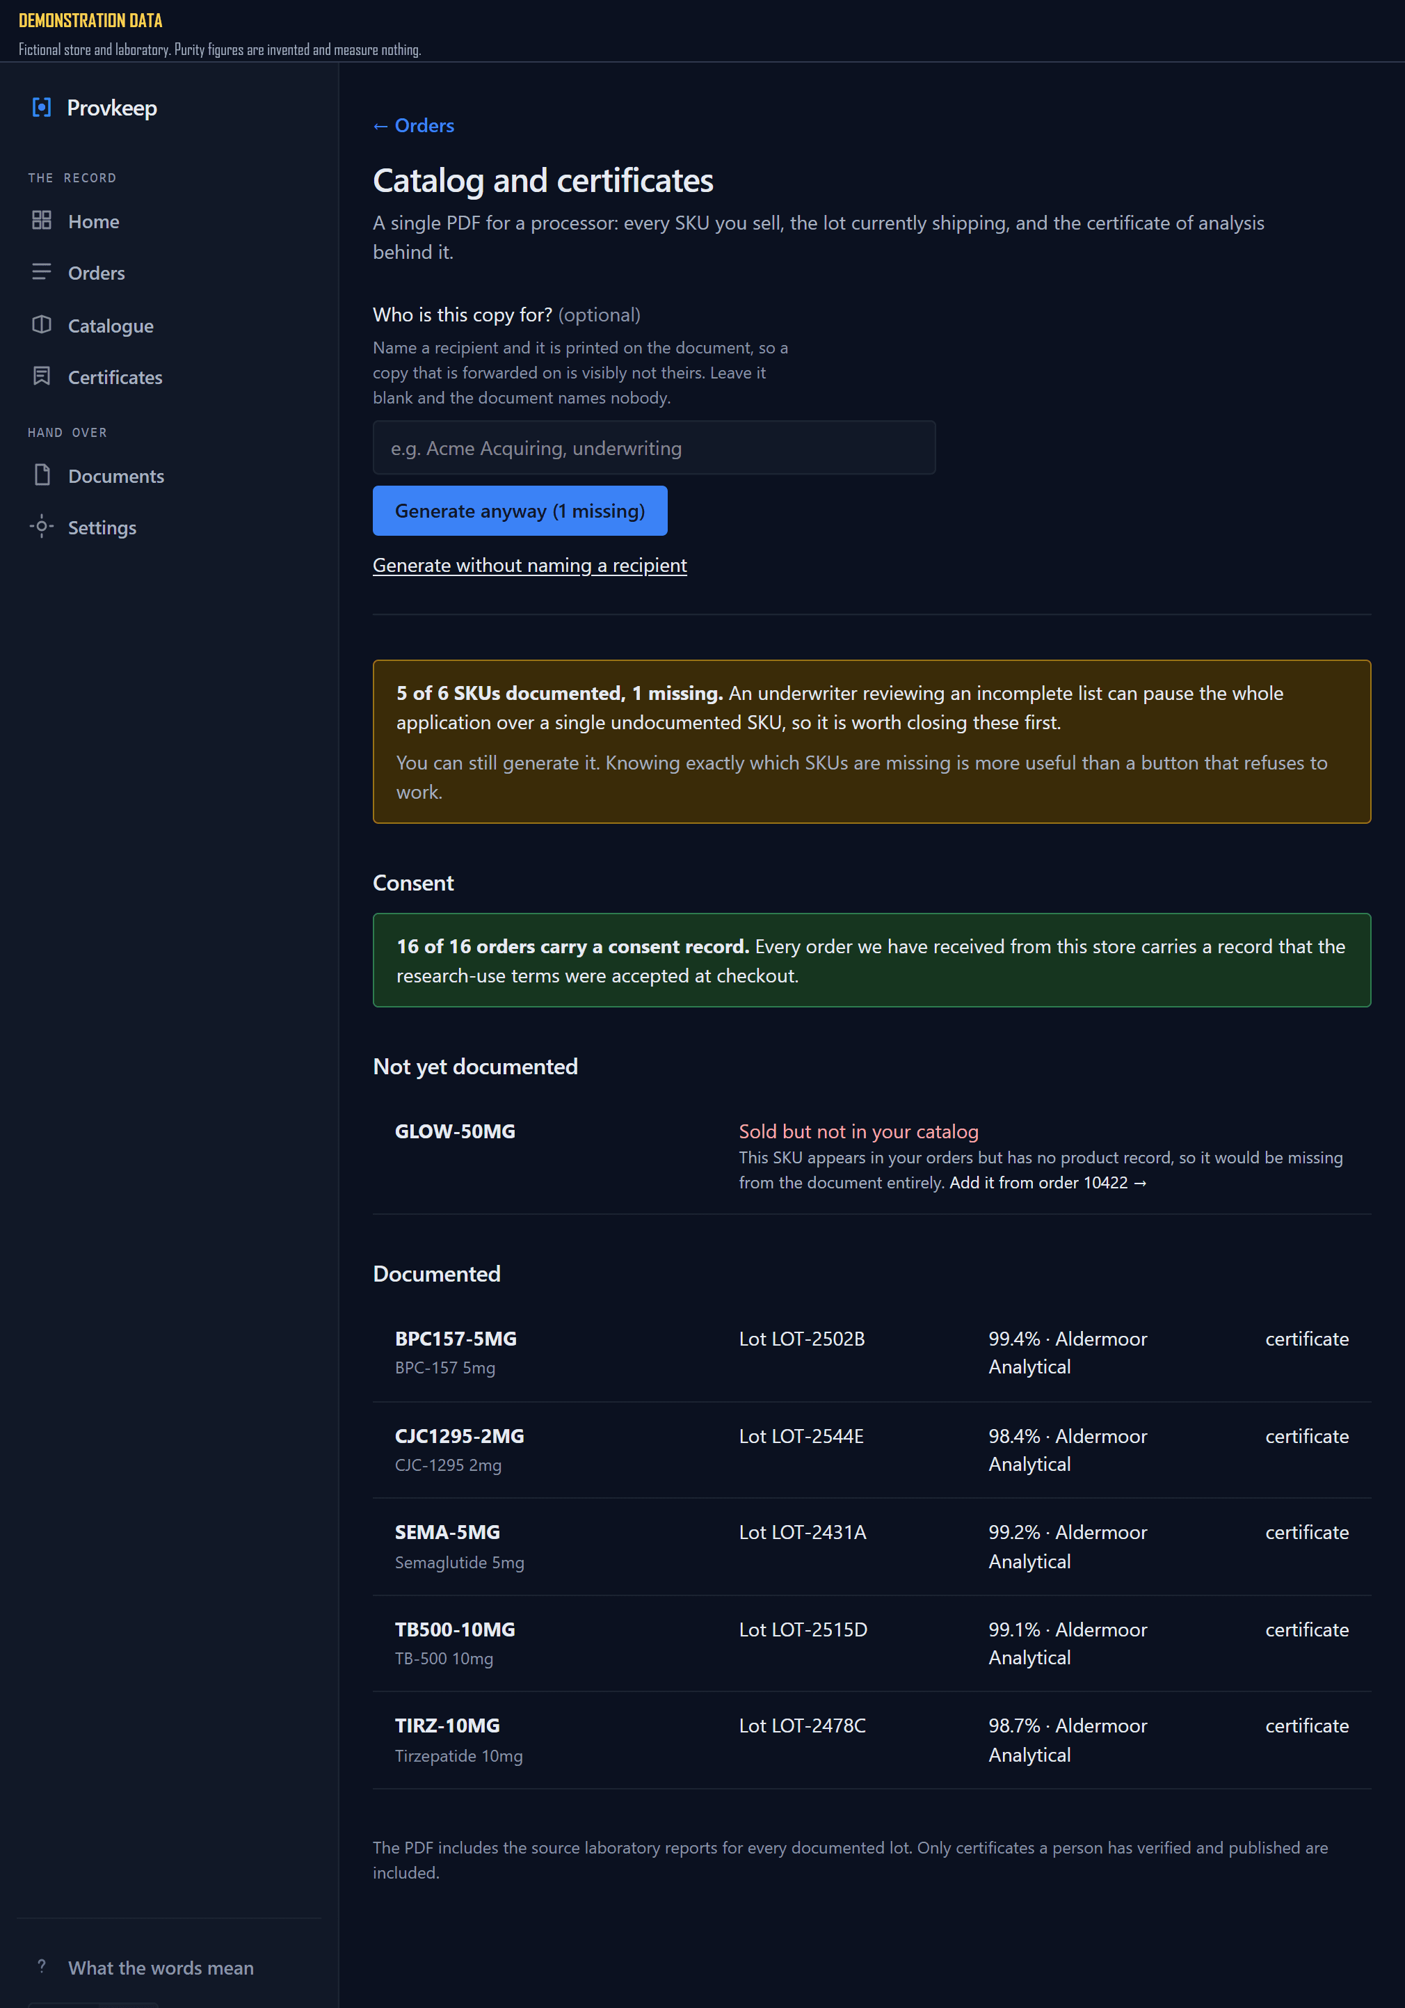1405x2008 pixels.
Task: Click the 99.1% Aldermoor Analytical value
Action: click(1068, 1643)
